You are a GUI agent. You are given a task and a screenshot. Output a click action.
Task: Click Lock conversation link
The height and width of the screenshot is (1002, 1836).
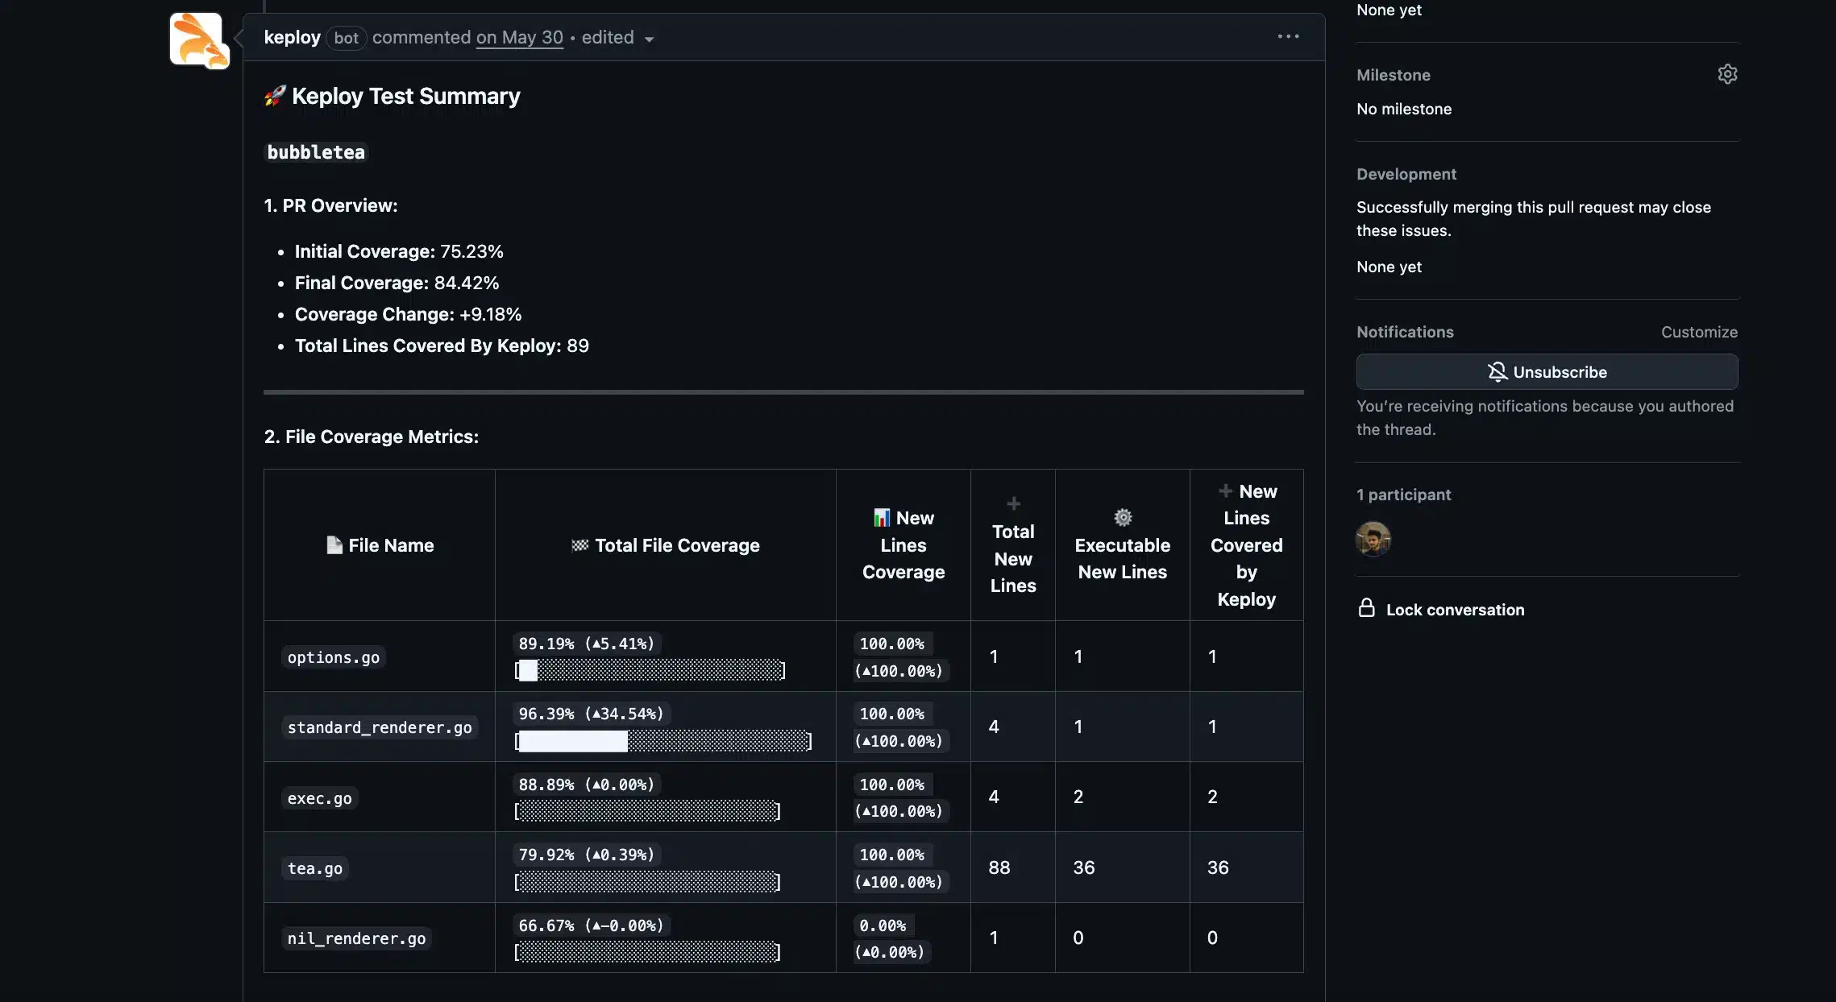tap(1455, 610)
